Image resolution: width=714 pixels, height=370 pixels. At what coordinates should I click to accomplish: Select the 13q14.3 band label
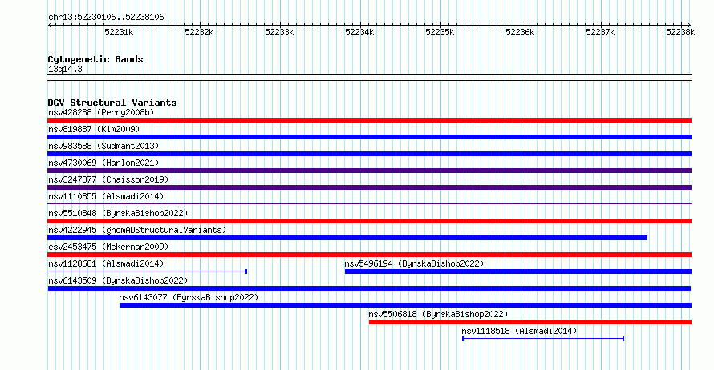tap(65, 69)
